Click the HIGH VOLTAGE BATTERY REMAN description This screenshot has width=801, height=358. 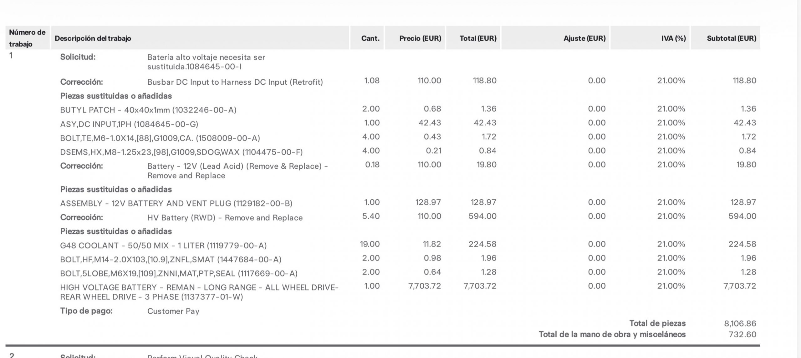[x=199, y=292]
